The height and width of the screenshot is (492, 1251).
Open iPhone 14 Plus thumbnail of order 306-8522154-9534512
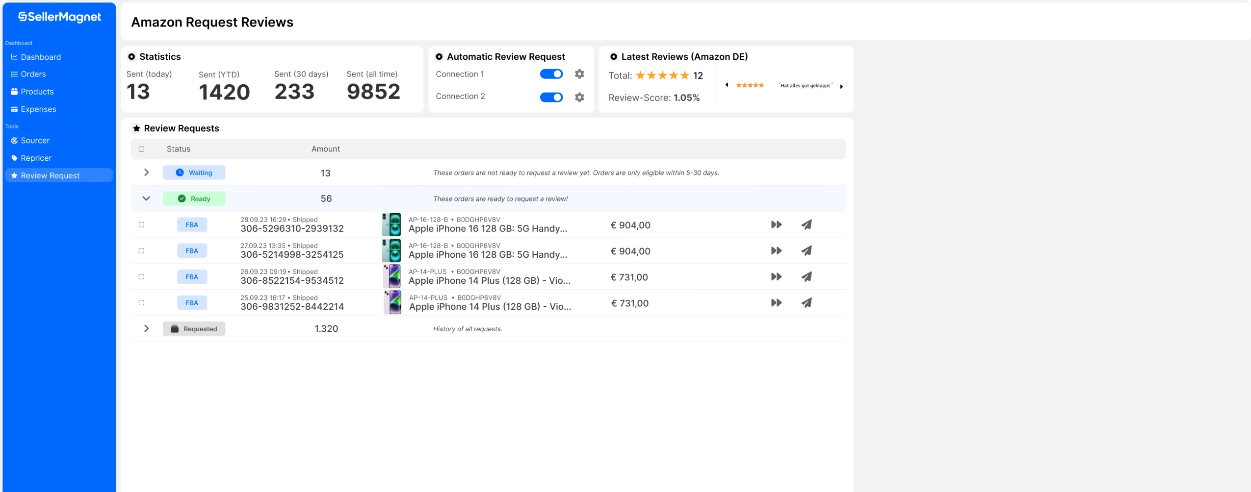tap(392, 276)
